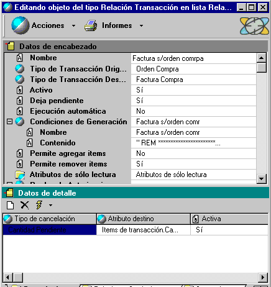Click the Acciones globe icon
271x287 pixels.
coord(20,25)
